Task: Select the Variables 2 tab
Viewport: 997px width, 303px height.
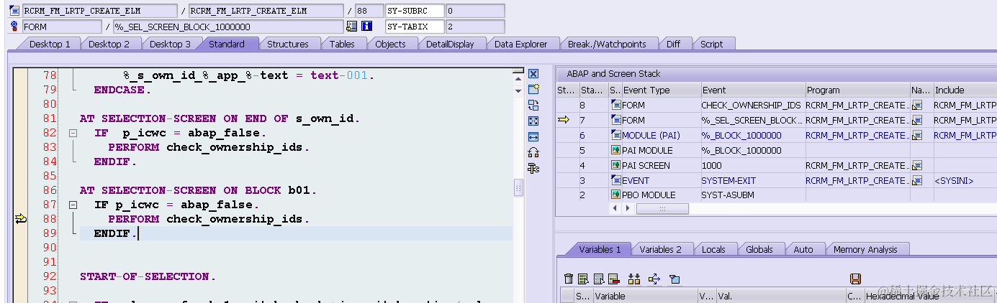Action: pyautogui.click(x=661, y=249)
